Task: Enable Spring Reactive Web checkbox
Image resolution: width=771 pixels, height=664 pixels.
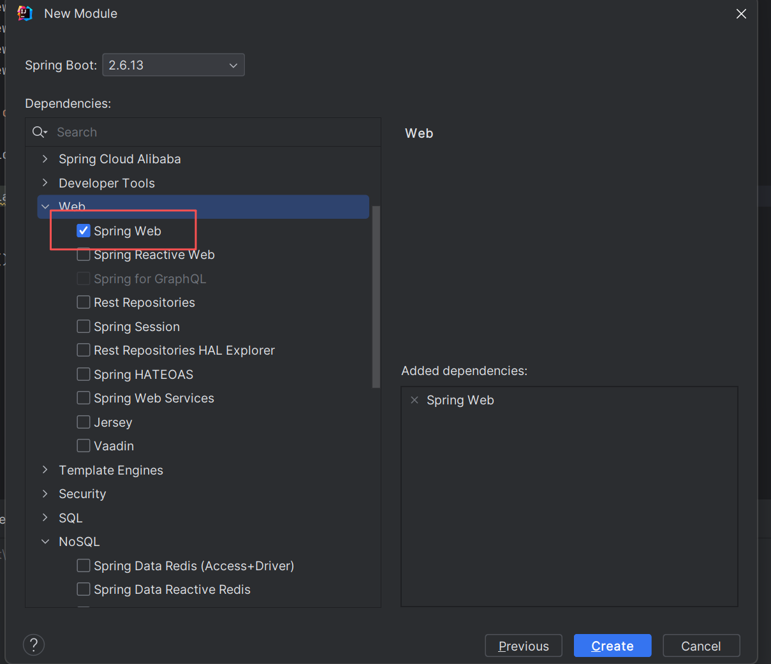Action: point(84,255)
